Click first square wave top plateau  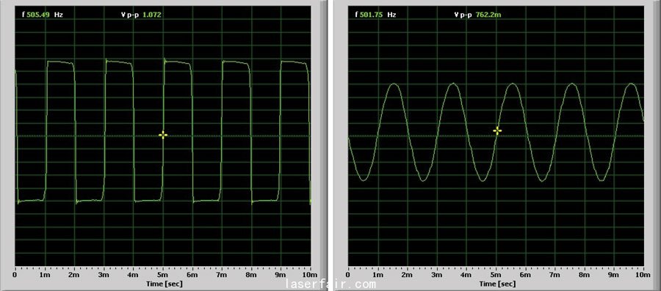60,62
